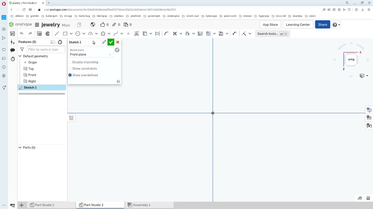This screenshot has height=209, width=373.
Task: Cancel sketch with red X
Action: 118,42
